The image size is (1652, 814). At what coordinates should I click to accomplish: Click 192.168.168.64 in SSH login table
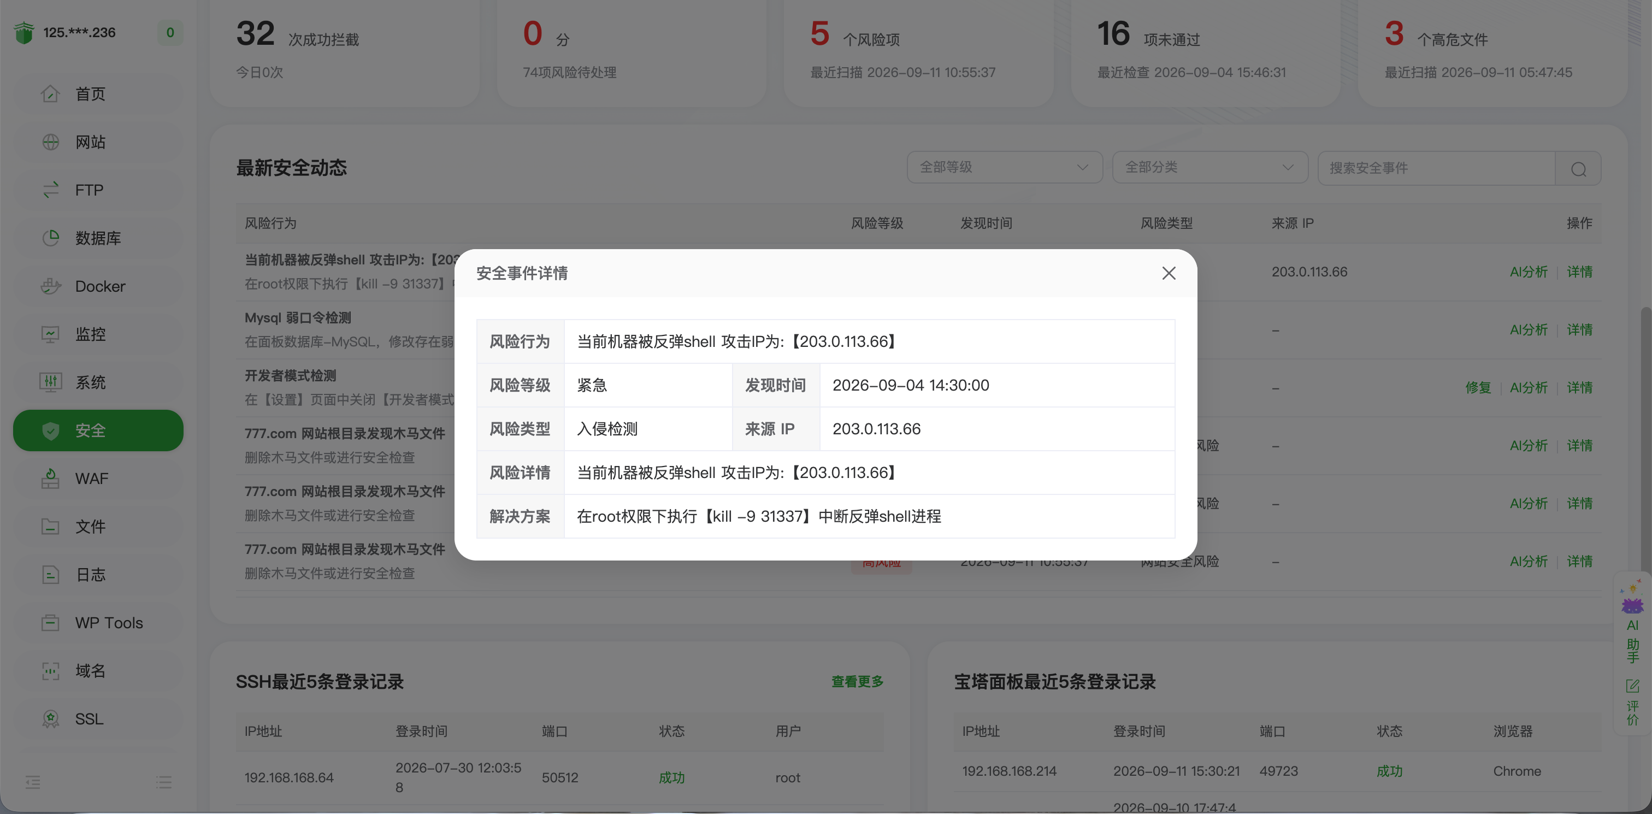[288, 777]
